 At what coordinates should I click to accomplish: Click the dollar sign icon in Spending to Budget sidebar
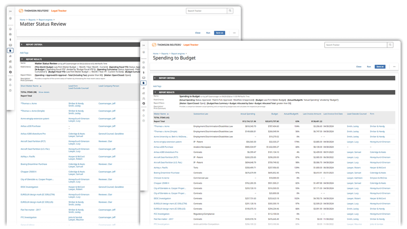click(144, 73)
